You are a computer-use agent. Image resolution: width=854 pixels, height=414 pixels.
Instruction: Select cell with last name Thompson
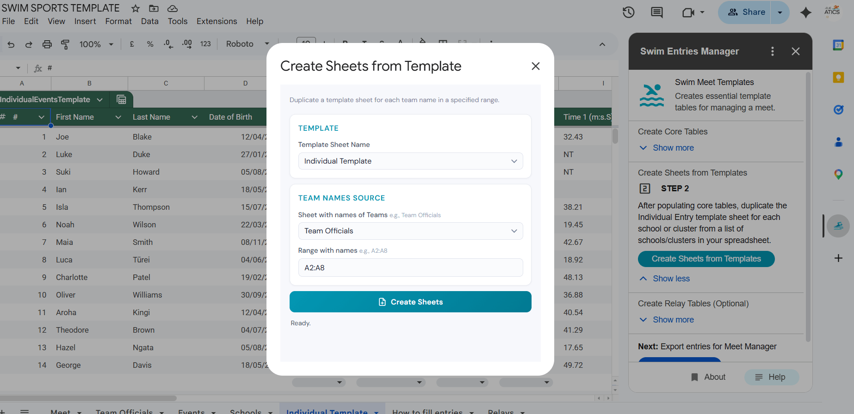pos(166,207)
